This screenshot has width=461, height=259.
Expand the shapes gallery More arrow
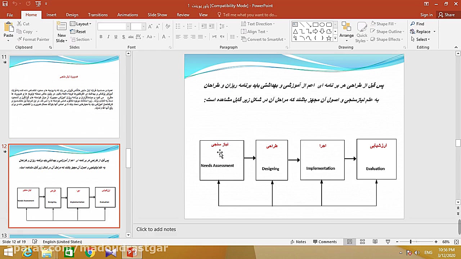click(335, 38)
